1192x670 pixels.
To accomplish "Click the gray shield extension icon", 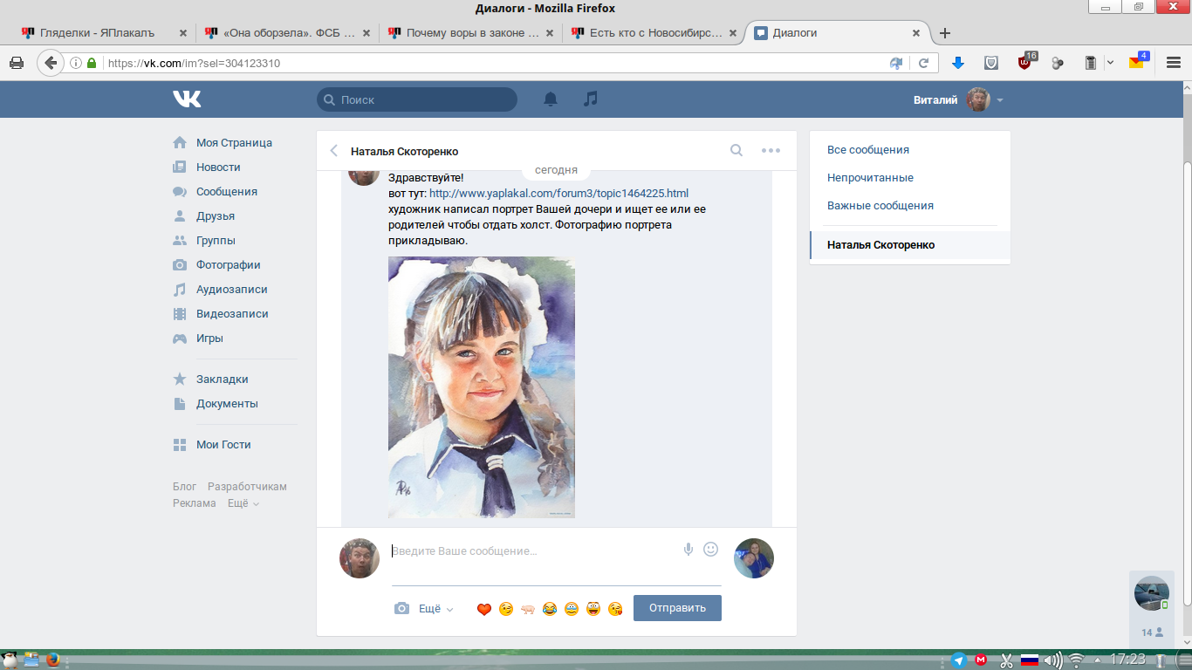I will point(991,63).
